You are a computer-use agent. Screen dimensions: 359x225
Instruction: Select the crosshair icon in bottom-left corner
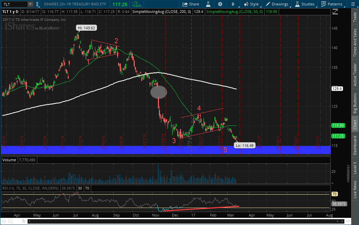[x=4, y=221]
